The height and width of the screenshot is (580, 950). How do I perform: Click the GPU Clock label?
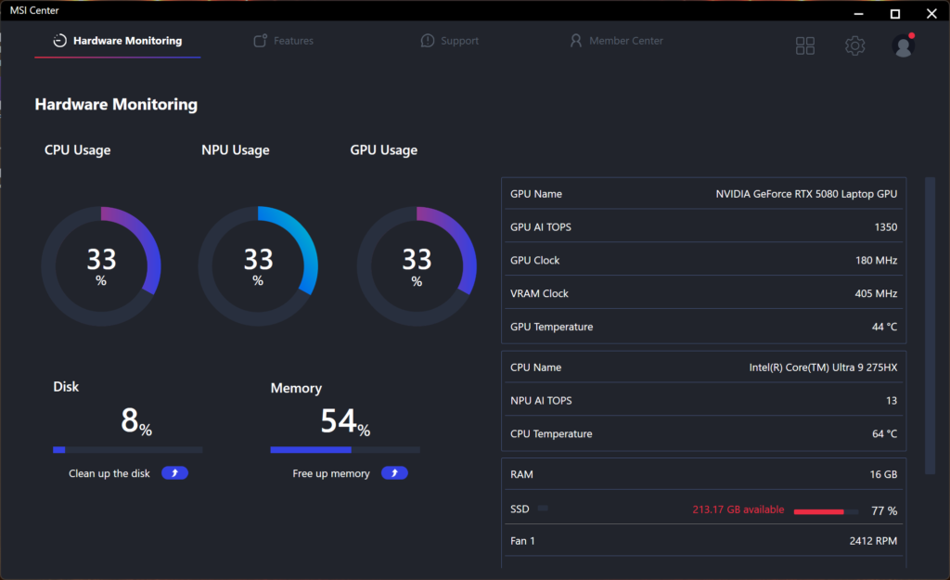(535, 261)
